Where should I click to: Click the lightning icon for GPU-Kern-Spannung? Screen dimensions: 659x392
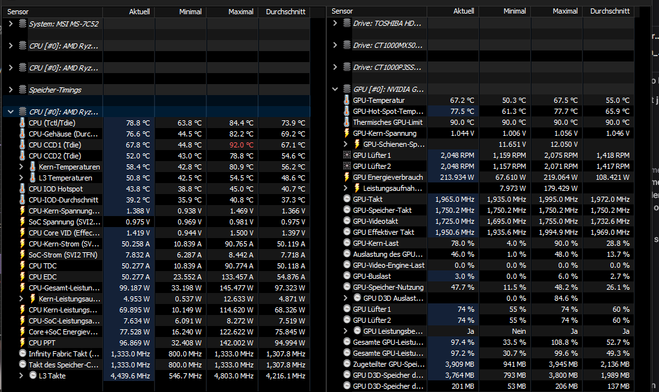[x=347, y=133]
